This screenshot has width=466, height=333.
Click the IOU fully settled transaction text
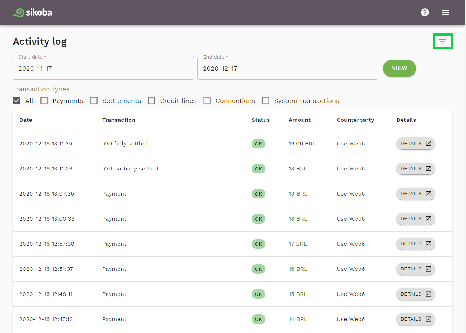click(x=125, y=144)
